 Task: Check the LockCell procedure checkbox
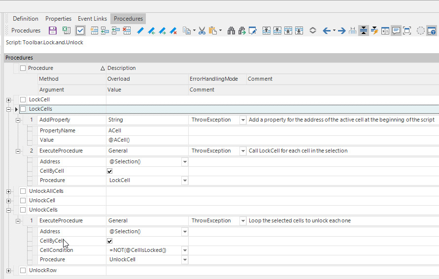click(23, 99)
